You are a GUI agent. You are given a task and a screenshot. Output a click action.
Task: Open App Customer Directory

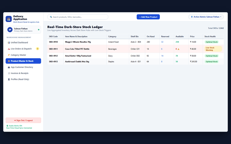tap(23, 67)
